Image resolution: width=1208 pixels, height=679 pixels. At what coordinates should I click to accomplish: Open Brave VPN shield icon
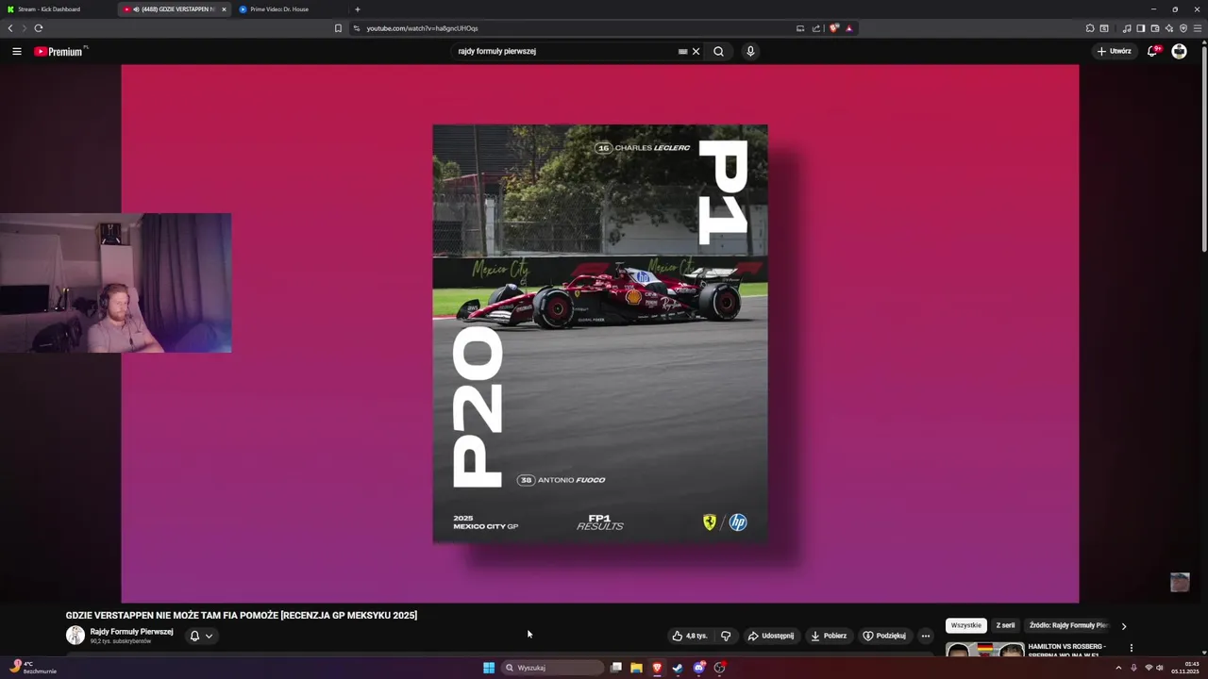[1183, 28]
